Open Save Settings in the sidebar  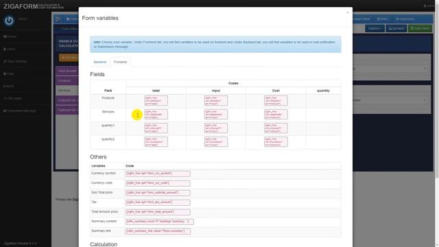(15, 61)
